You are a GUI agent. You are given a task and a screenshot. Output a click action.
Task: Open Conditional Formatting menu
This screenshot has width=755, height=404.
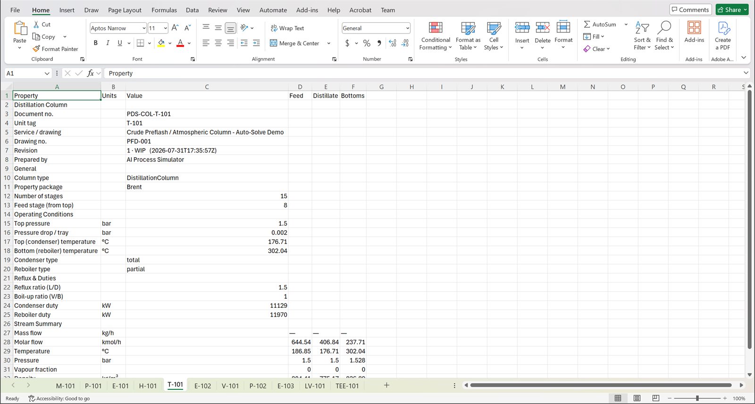436,36
